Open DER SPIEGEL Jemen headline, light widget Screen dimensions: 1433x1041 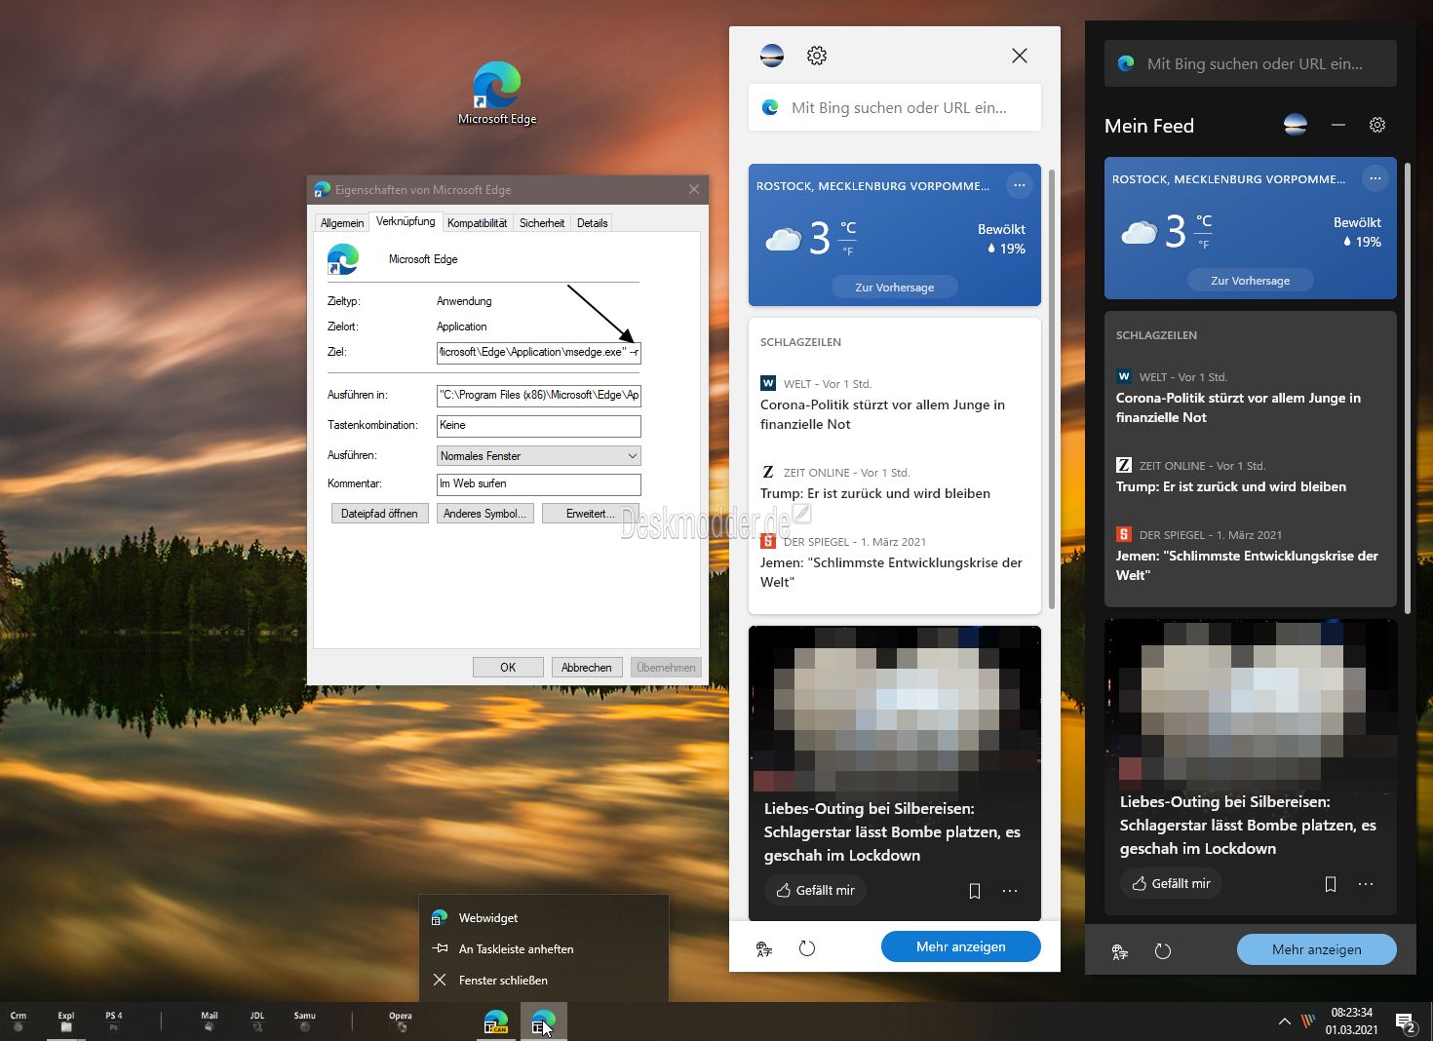point(891,572)
